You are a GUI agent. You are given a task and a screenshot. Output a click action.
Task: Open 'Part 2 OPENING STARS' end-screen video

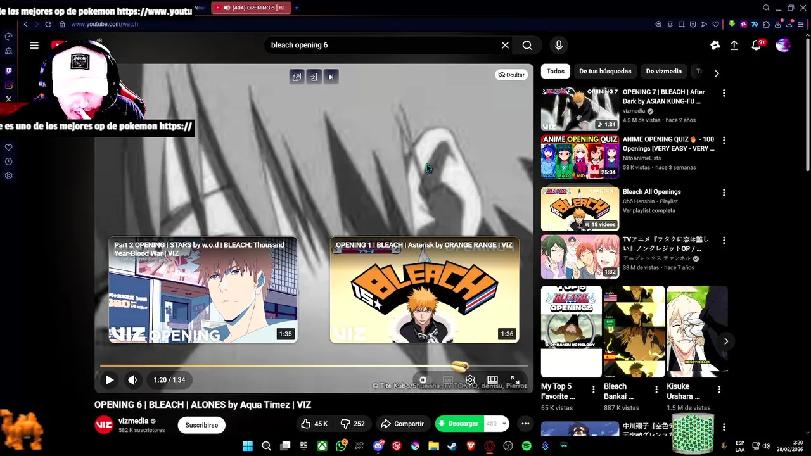(203, 290)
